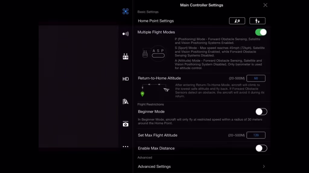The height and width of the screenshot is (173, 309).
Task: Click the Return-to-Home Altitude label
Action: tap(159, 78)
